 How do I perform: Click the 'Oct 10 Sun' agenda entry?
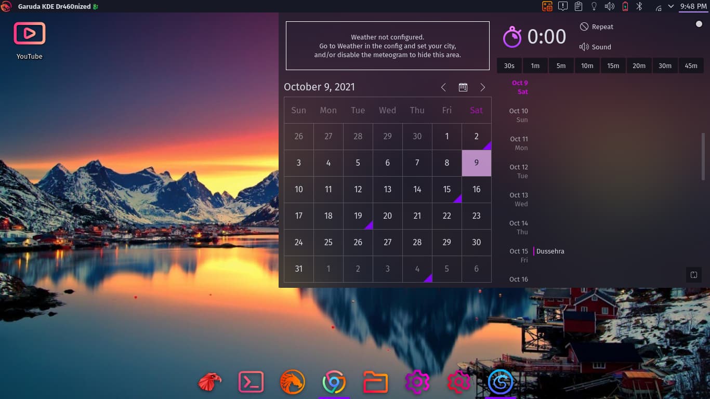coord(519,115)
